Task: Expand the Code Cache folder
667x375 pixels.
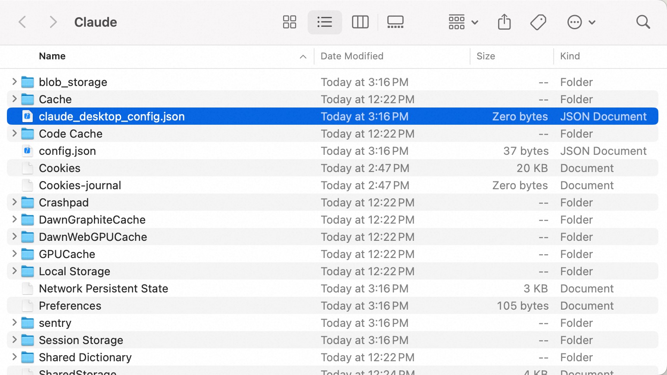Action: point(14,133)
